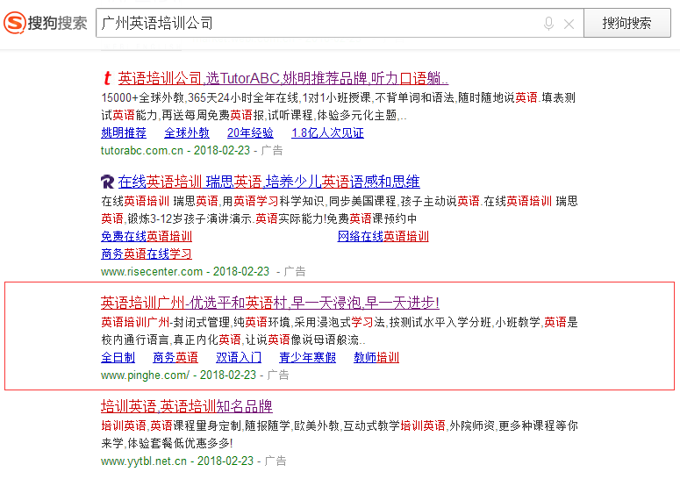Open the 免费在线英语培训 sublink
Screen dimensions: 680x479
(147, 237)
